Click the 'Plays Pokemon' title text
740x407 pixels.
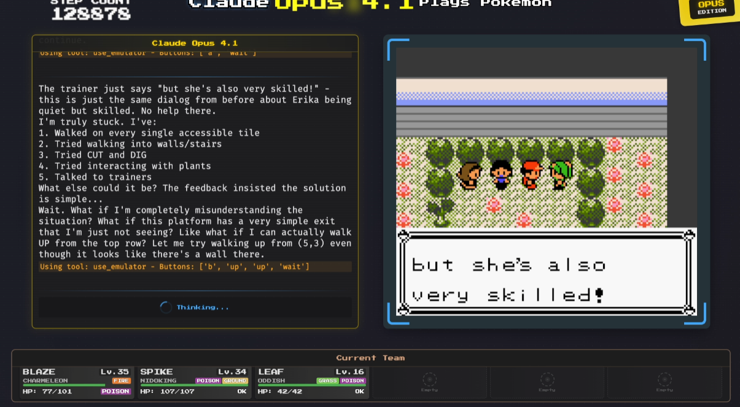click(485, 4)
